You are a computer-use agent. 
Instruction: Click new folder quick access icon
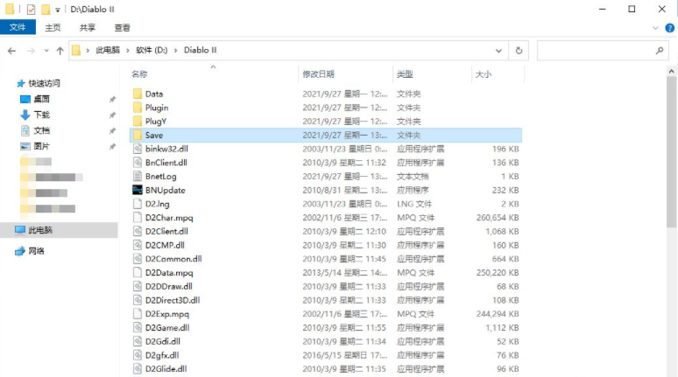pyautogui.click(x=46, y=9)
